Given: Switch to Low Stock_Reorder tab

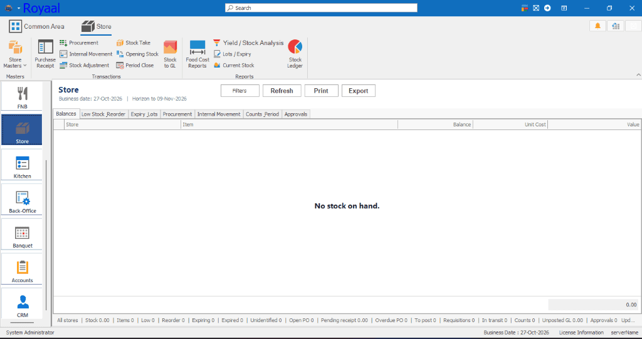Looking at the screenshot, I should (x=103, y=114).
